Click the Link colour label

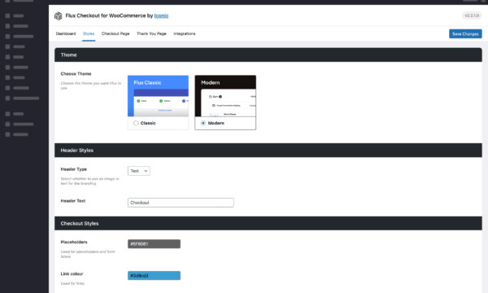(x=72, y=273)
